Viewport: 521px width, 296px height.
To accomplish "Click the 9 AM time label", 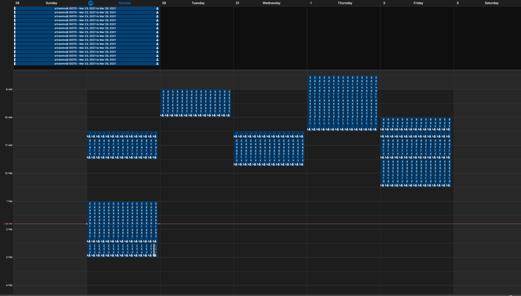I will pyautogui.click(x=9, y=90).
